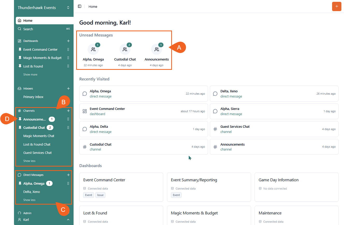This screenshot has height=225, width=344.
Task: Click the Custodial Chat unread message avatar
Action: (x=125, y=49)
